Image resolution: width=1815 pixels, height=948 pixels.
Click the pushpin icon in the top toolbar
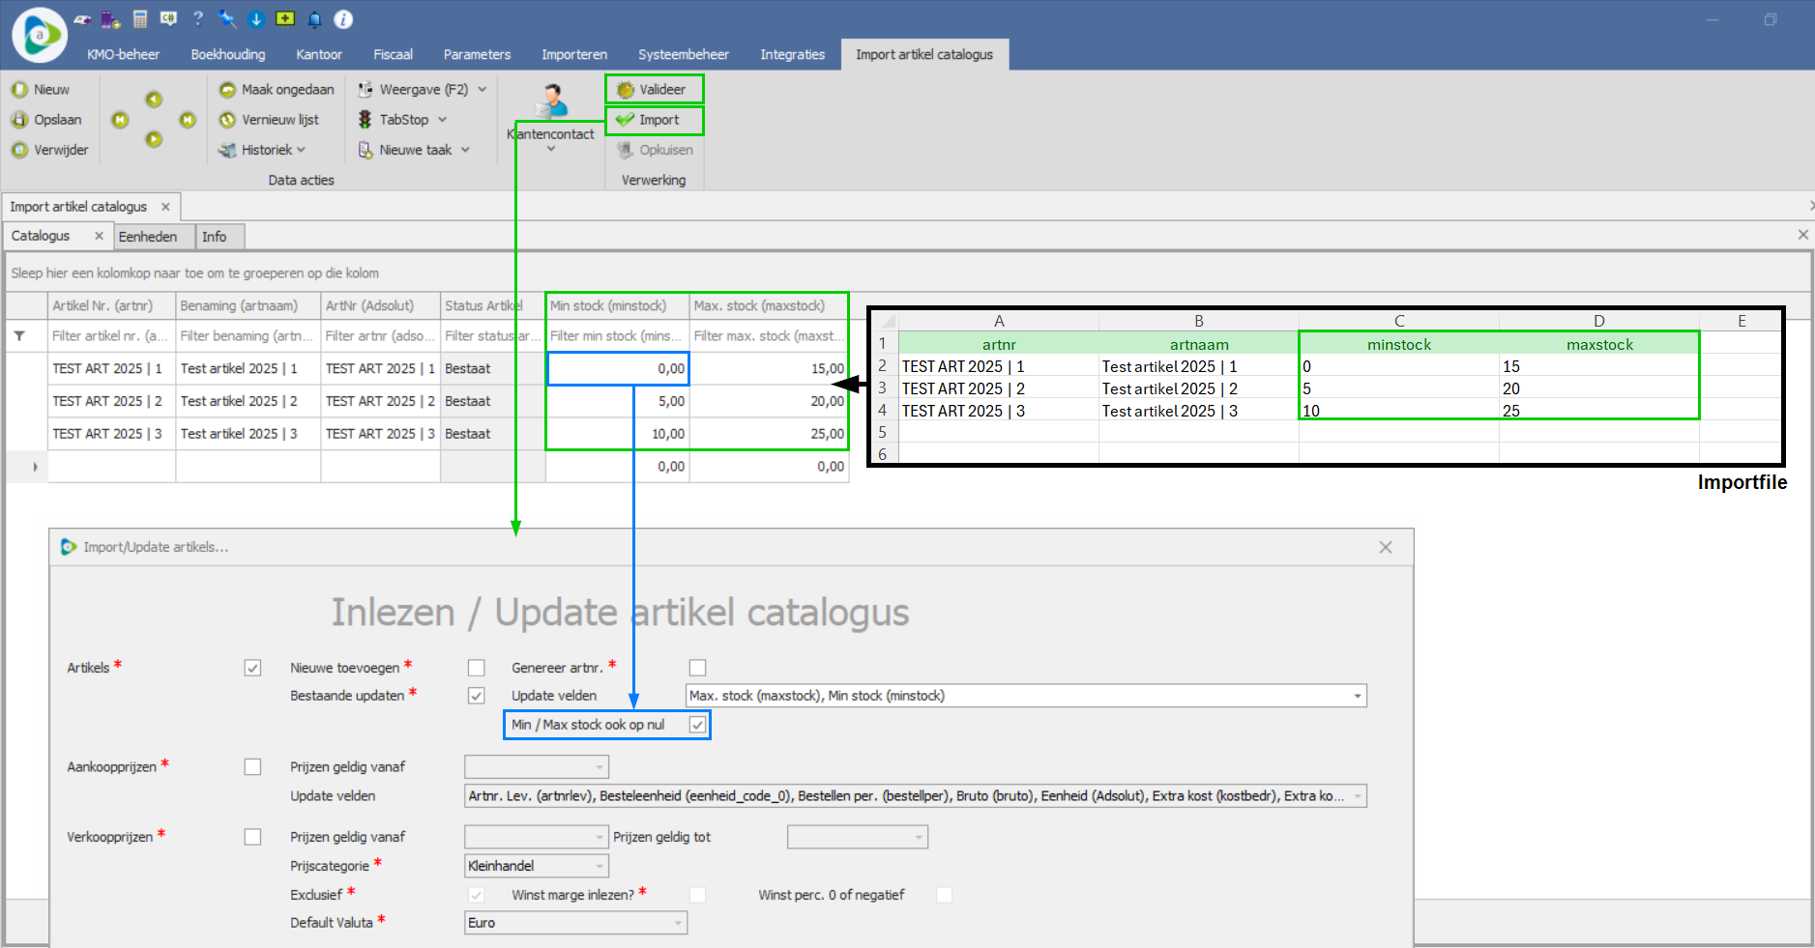click(x=227, y=18)
